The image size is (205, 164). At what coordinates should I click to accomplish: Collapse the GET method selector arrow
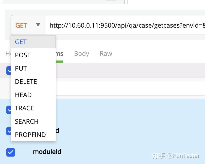click(x=38, y=25)
